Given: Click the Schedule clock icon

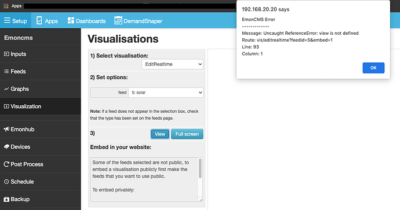Looking at the screenshot, I should [x=6, y=182].
